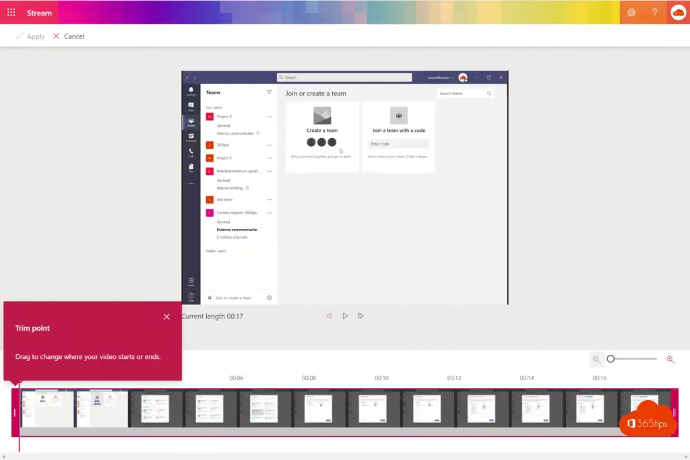Viewport: 690px width, 460px height.
Task: Open the help question mark
Action: [655, 12]
